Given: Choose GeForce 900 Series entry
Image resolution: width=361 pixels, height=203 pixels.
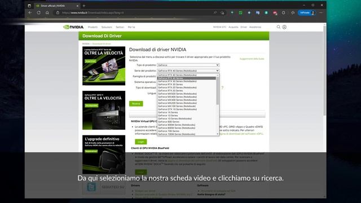Looking at the screenshot, I should pyautogui.click(x=187, y=122).
